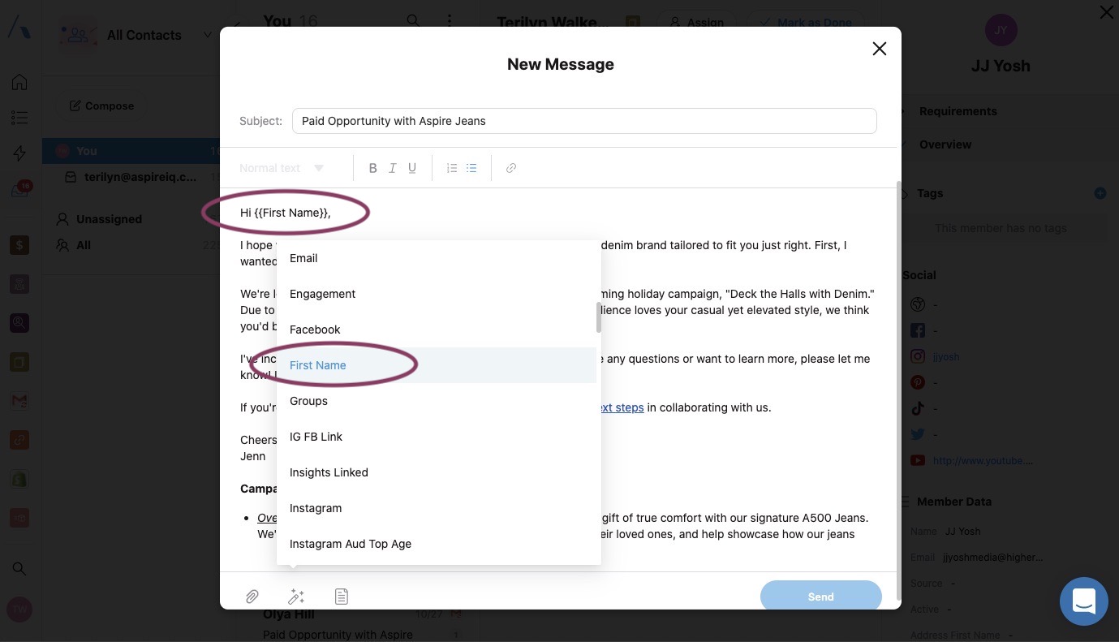Close the New Message dialog
This screenshot has width=1119, height=642.
pyautogui.click(x=879, y=49)
